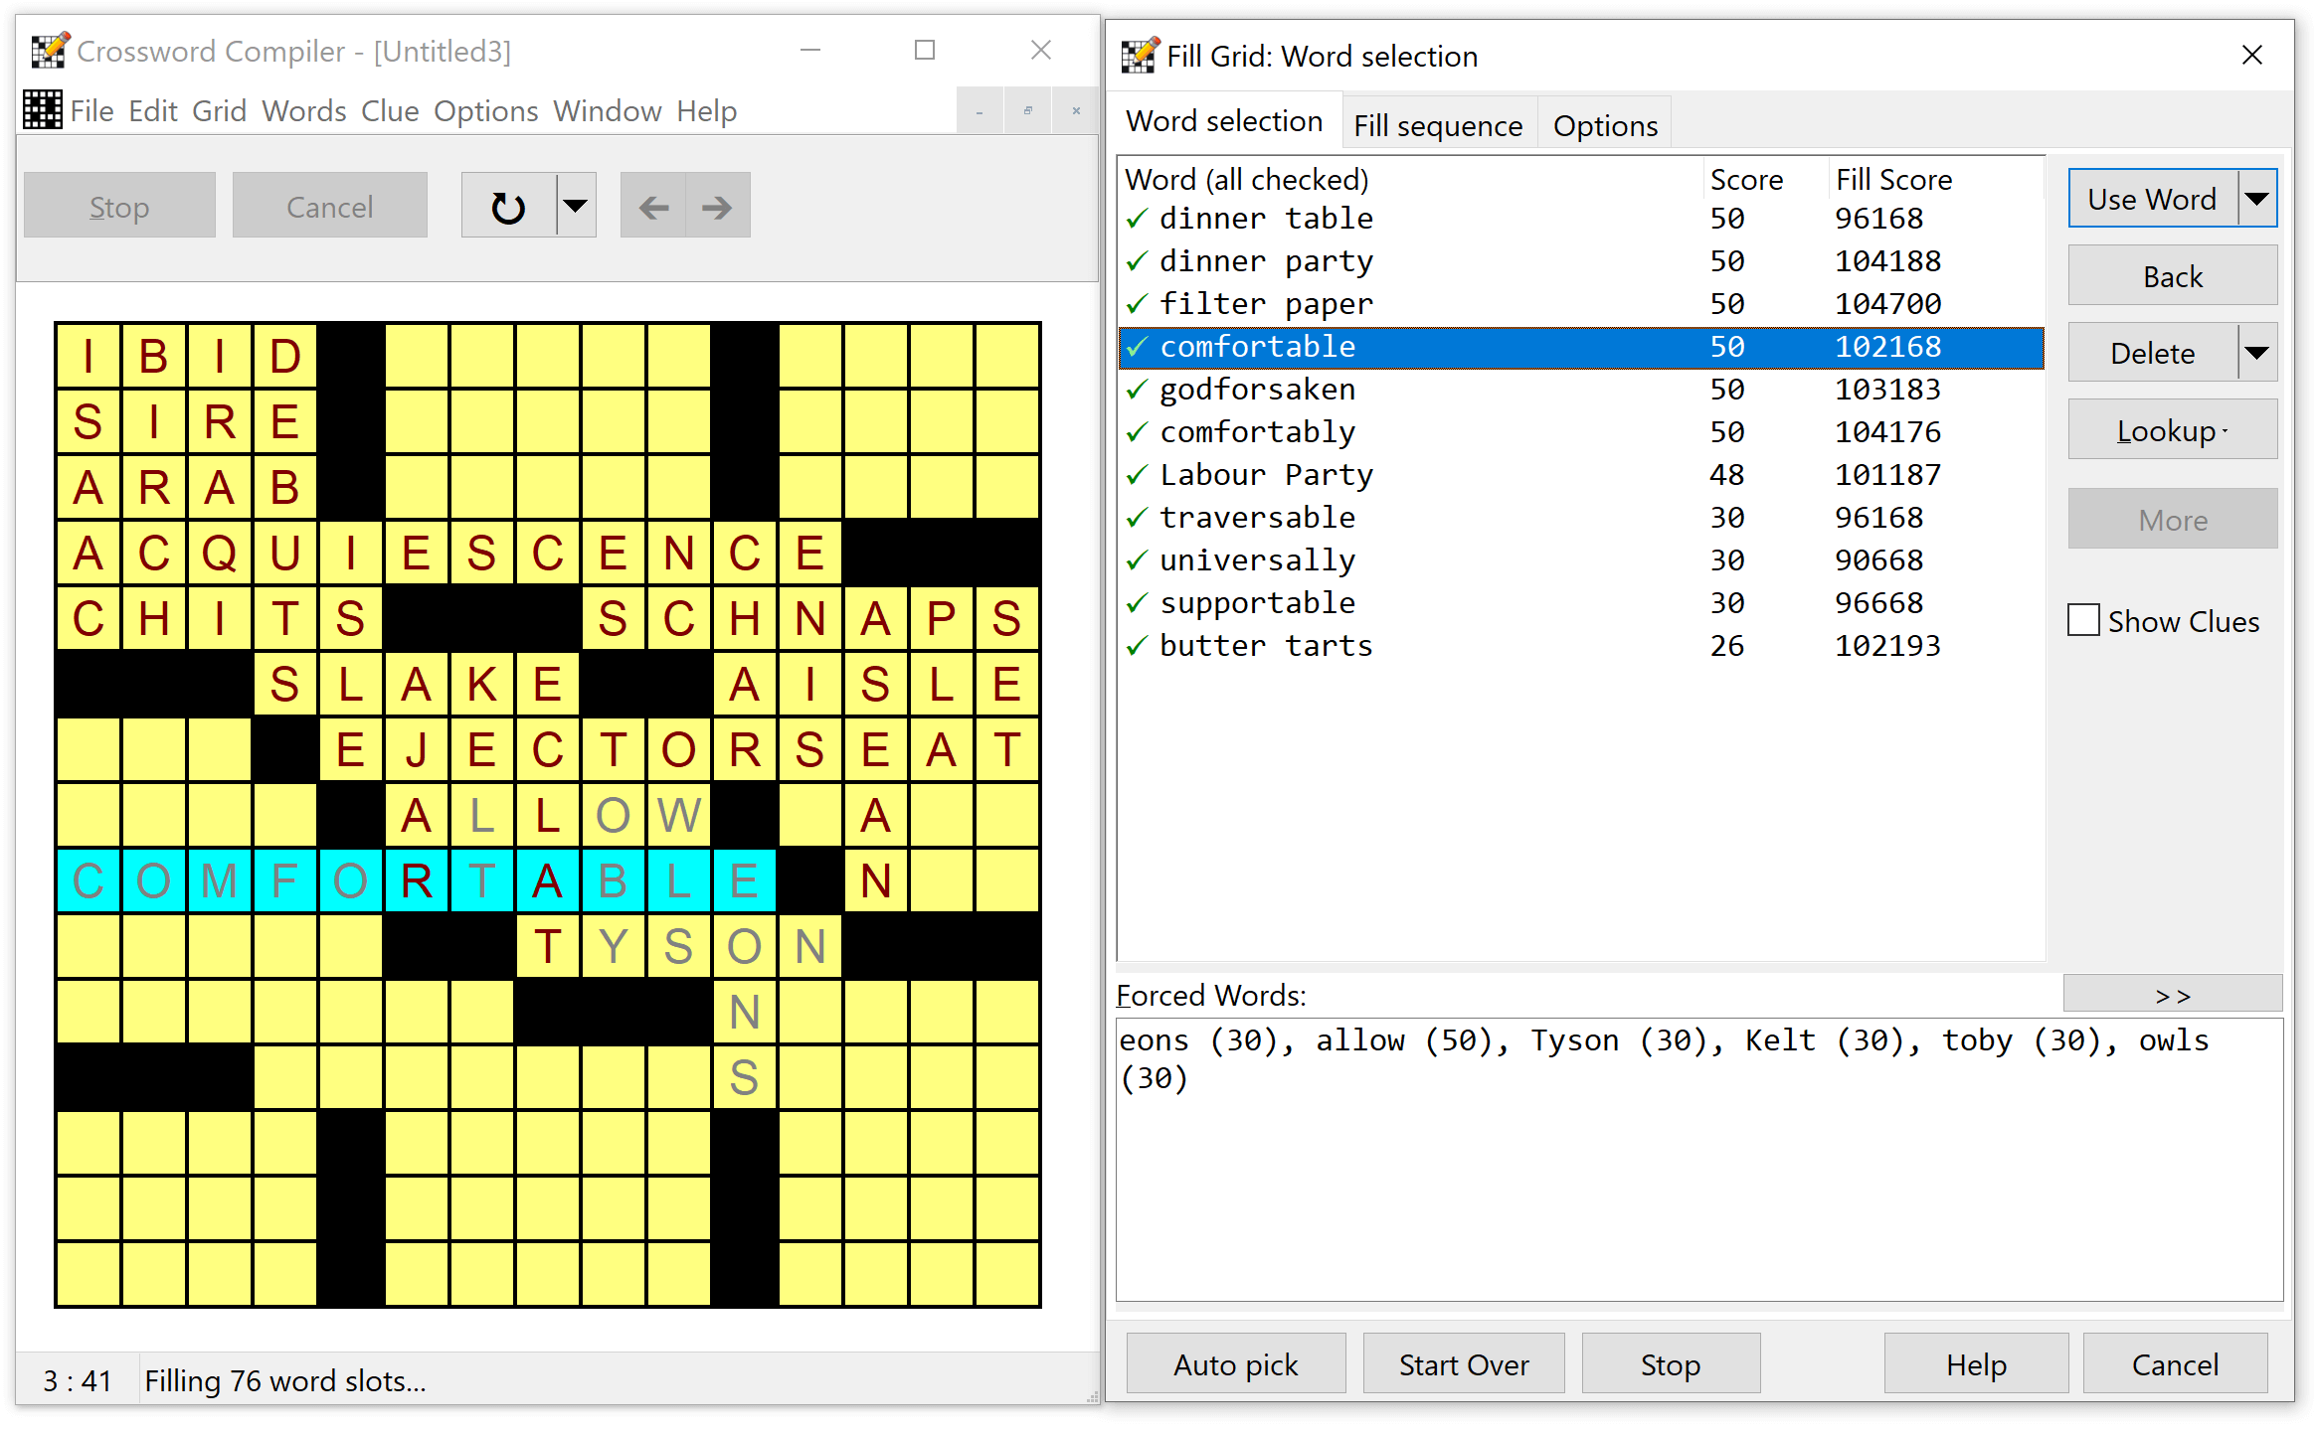Open the Use Word dropdown arrow
This screenshot has width=2319, height=1434.
click(2257, 198)
